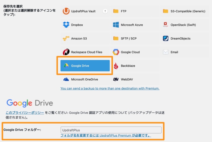Click the Email envelope icon
This screenshot has height=142, width=212.
[x=166, y=52]
